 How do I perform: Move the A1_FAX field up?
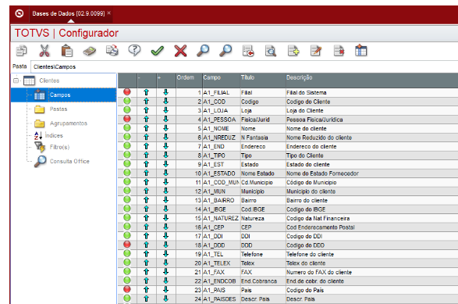147,272
